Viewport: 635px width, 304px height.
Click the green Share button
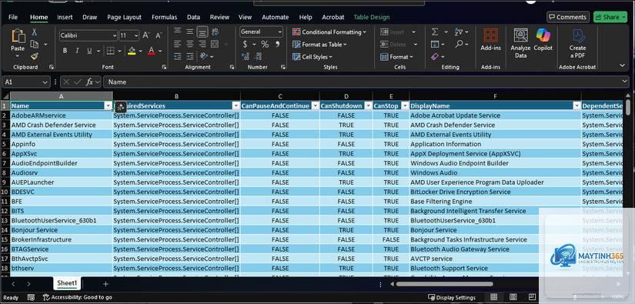tap(610, 17)
